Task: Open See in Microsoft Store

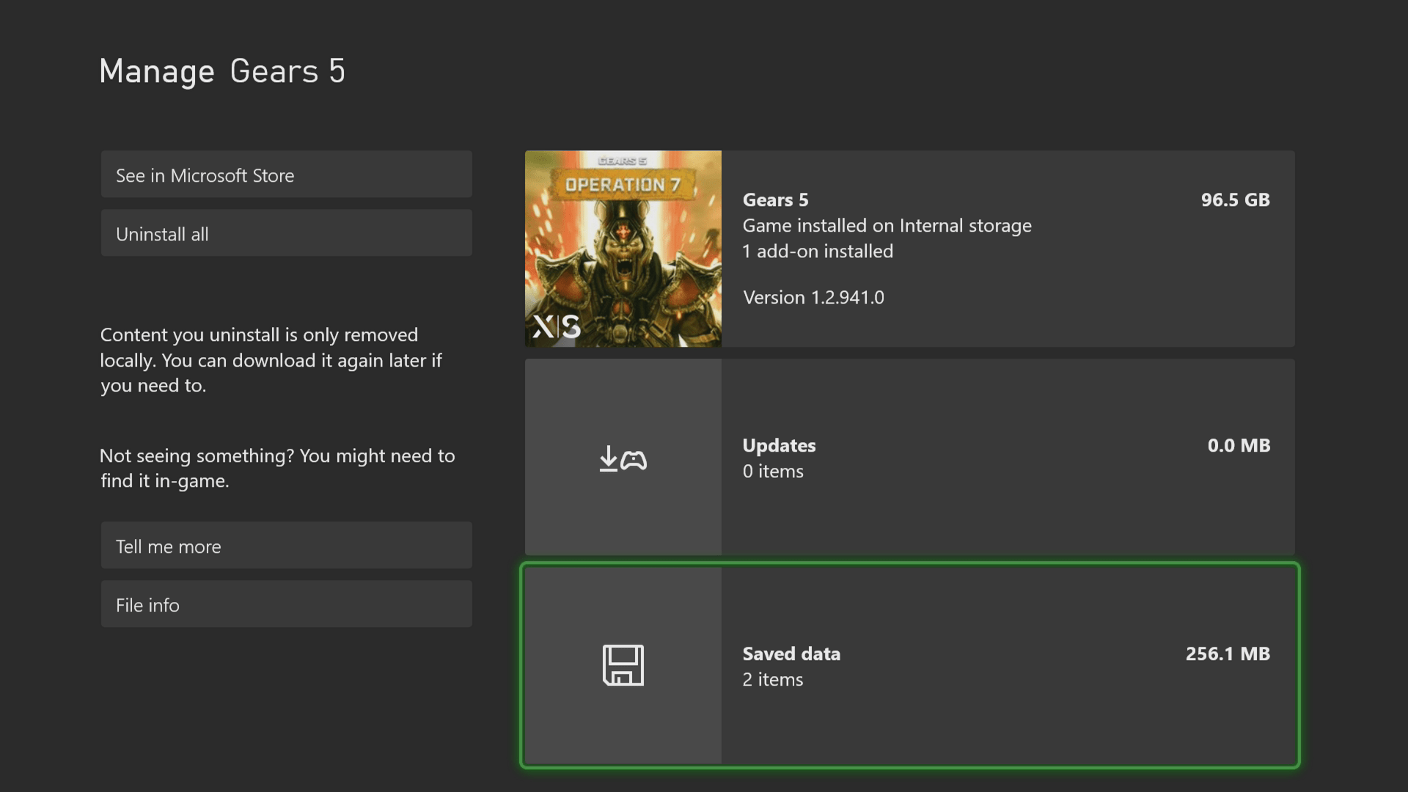Action: tap(286, 175)
